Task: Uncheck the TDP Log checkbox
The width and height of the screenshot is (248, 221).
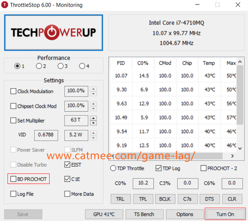Action: coord(158,168)
